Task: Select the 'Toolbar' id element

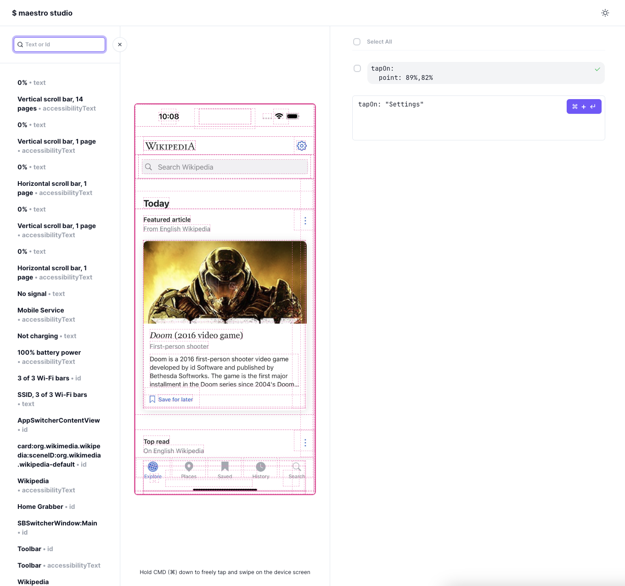Action: tap(35, 549)
